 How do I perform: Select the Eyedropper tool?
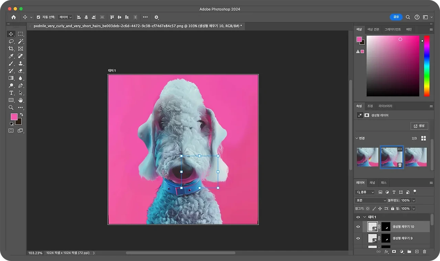pos(11,56)
